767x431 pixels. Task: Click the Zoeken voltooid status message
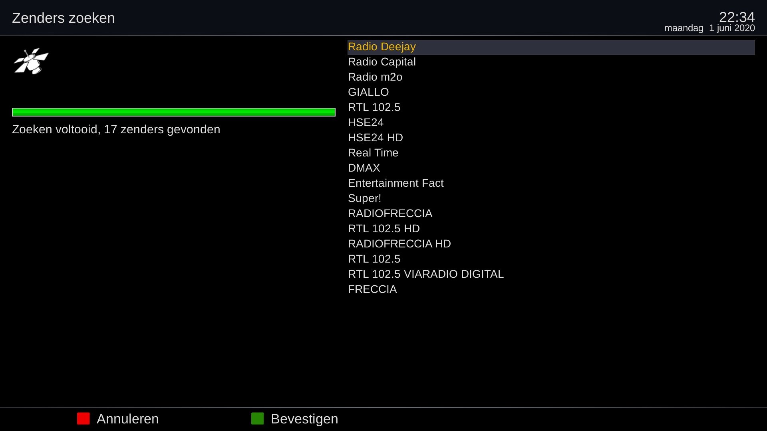116,129
